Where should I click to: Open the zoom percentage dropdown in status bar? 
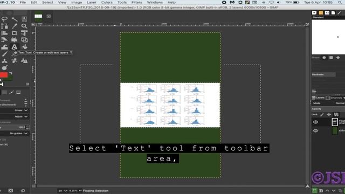click(x=75, y=191)
